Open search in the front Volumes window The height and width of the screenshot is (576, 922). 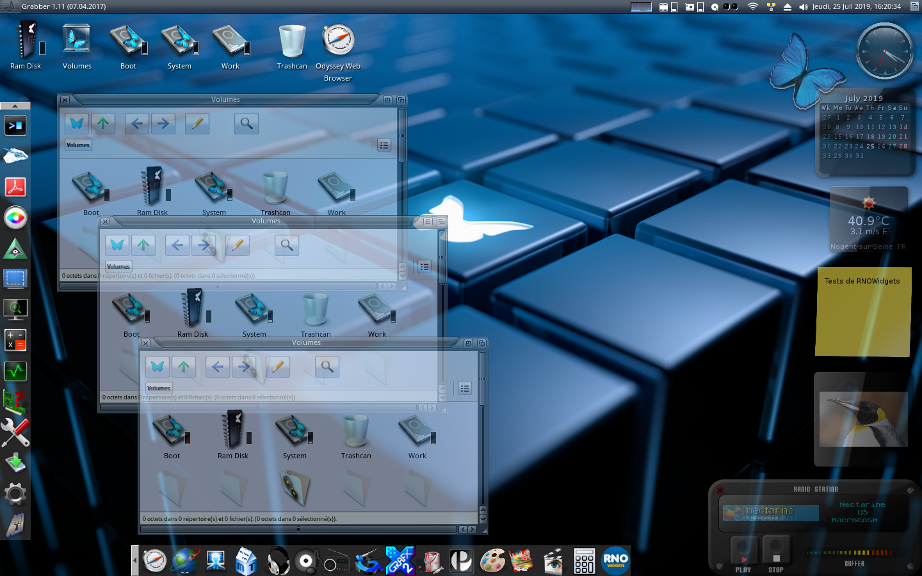tap(327, 366)
